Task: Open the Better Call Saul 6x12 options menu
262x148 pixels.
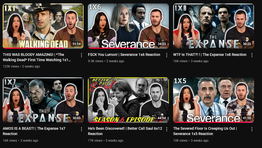Action: pyautogui.click(x=167, y=129)
